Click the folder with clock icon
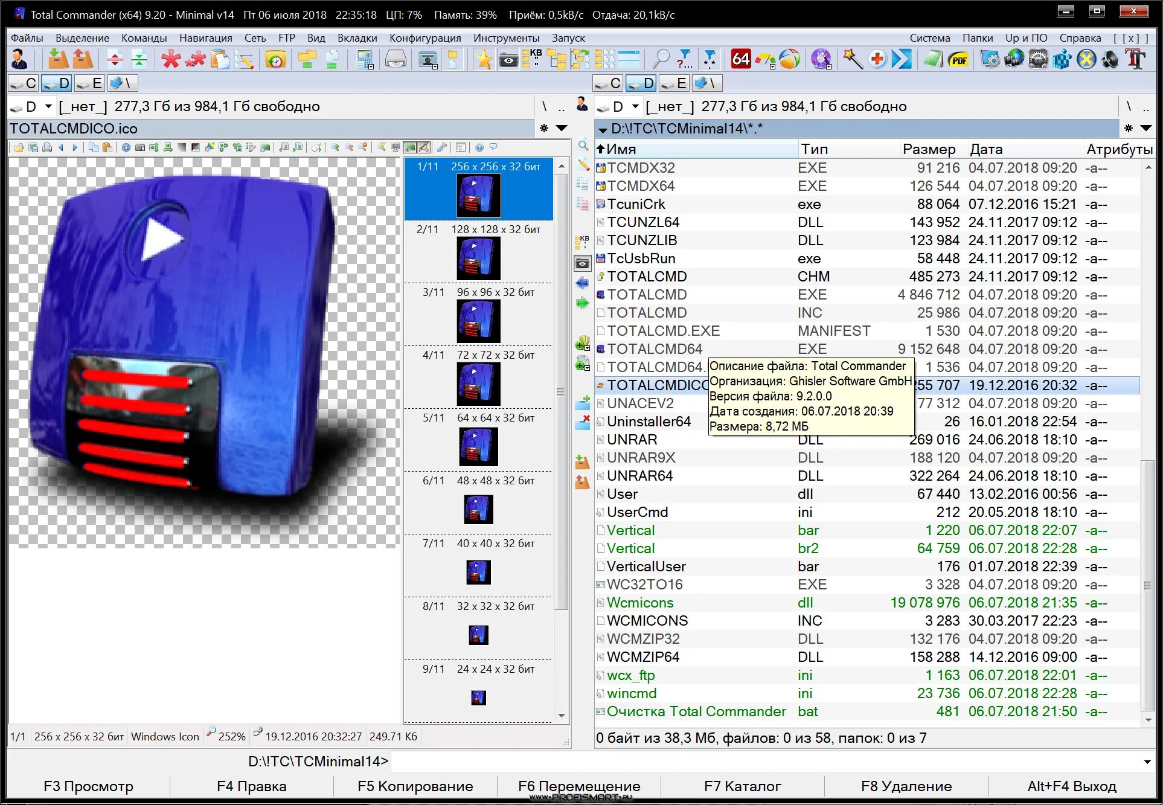The height and width of the screenshot is (805, 1163). 275,59
